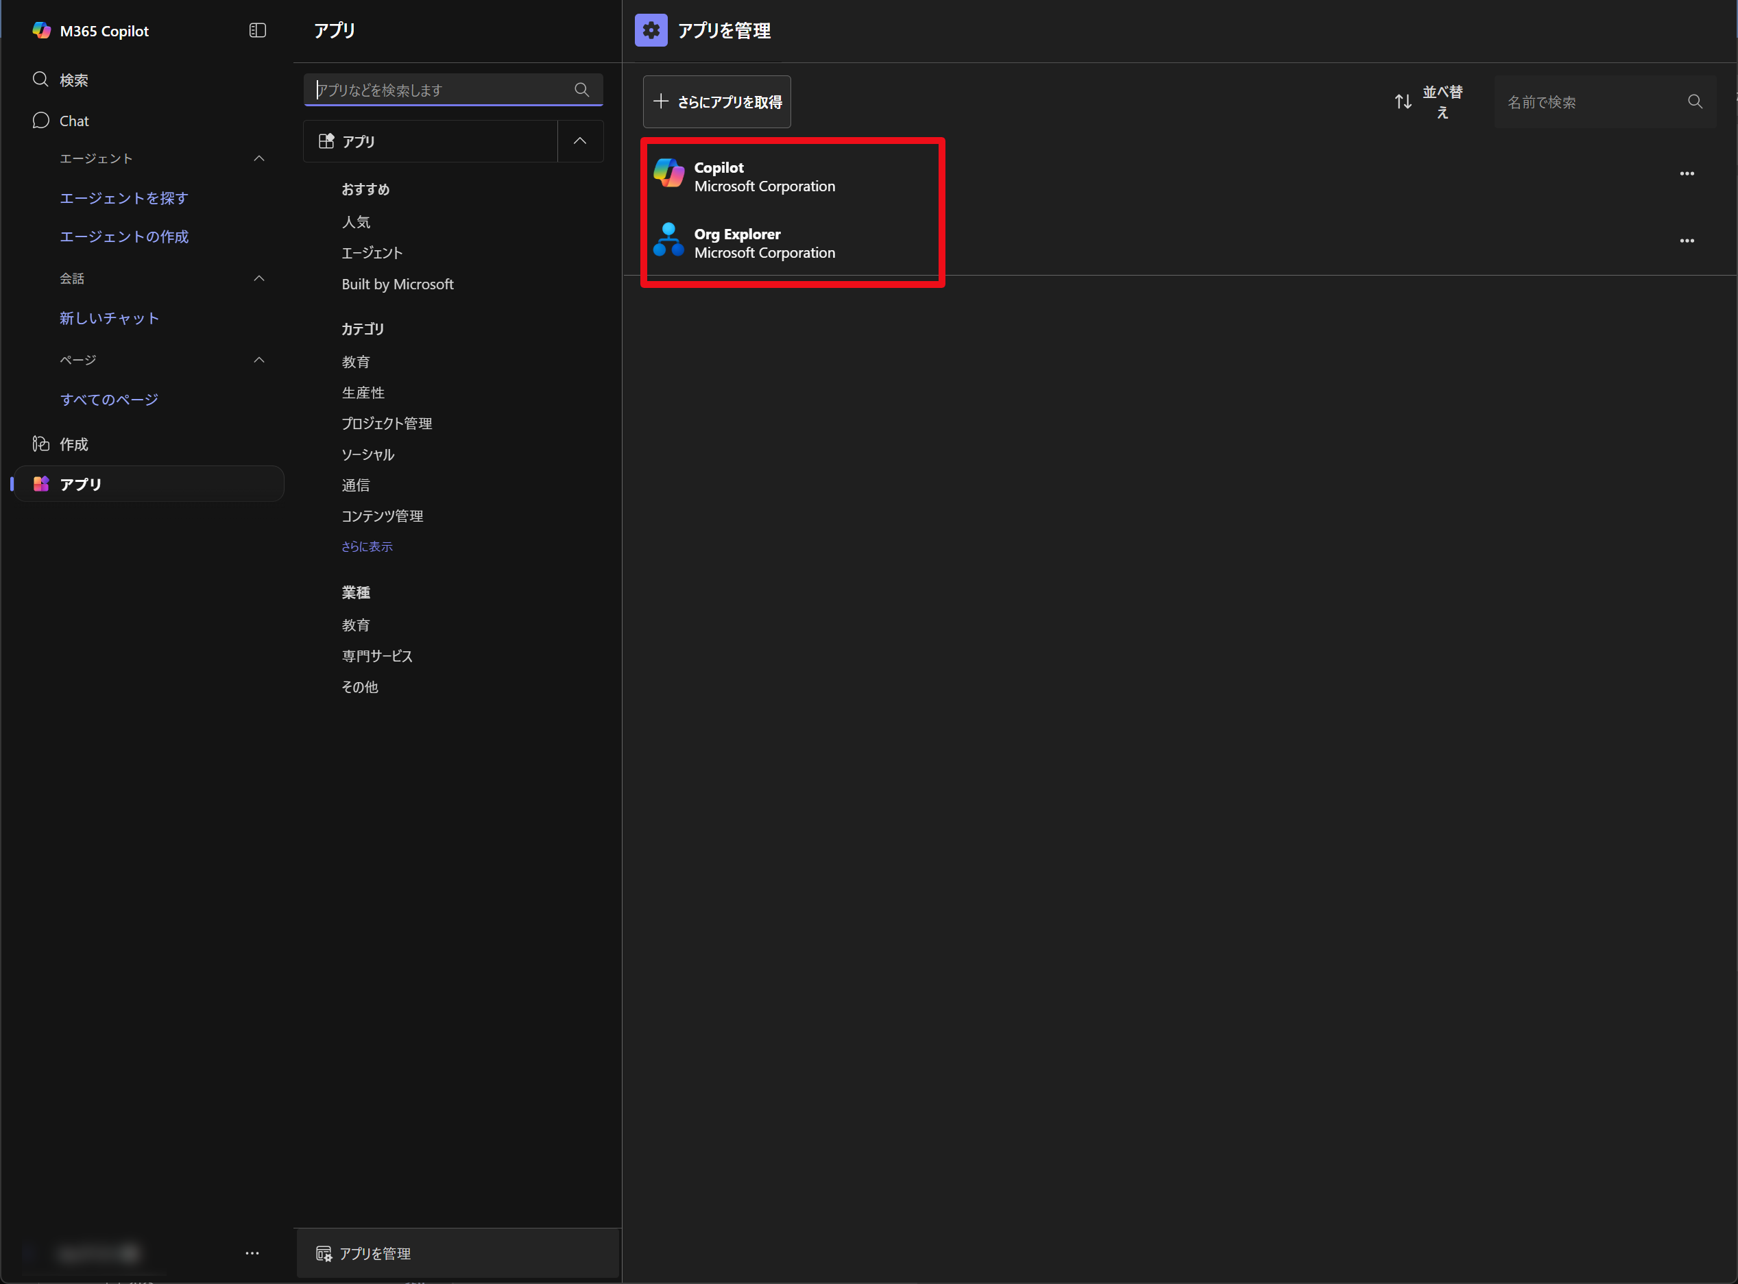
Task: Click the アプリ colorful icon in sidebar
Action: (x=41, y=483)
